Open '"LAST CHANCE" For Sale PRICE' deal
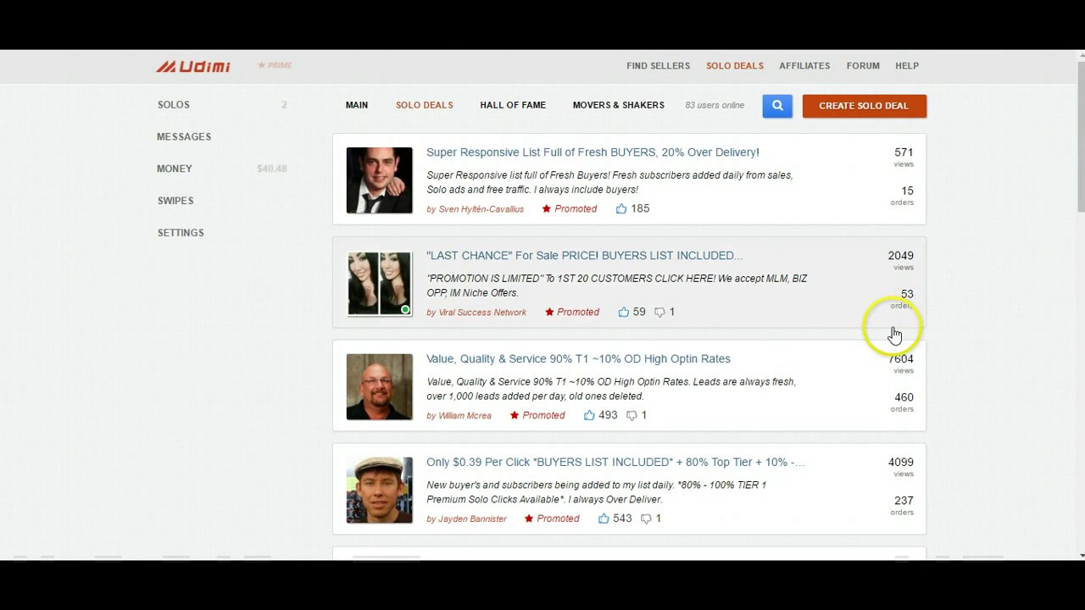Screen dimensions: 1085x610 (584, 256)
